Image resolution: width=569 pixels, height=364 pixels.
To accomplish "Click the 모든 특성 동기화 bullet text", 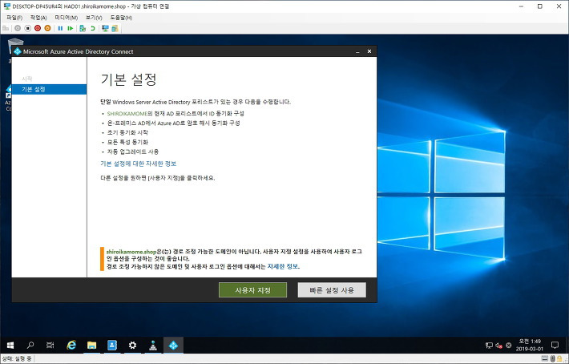I will (x=127, y=142).
